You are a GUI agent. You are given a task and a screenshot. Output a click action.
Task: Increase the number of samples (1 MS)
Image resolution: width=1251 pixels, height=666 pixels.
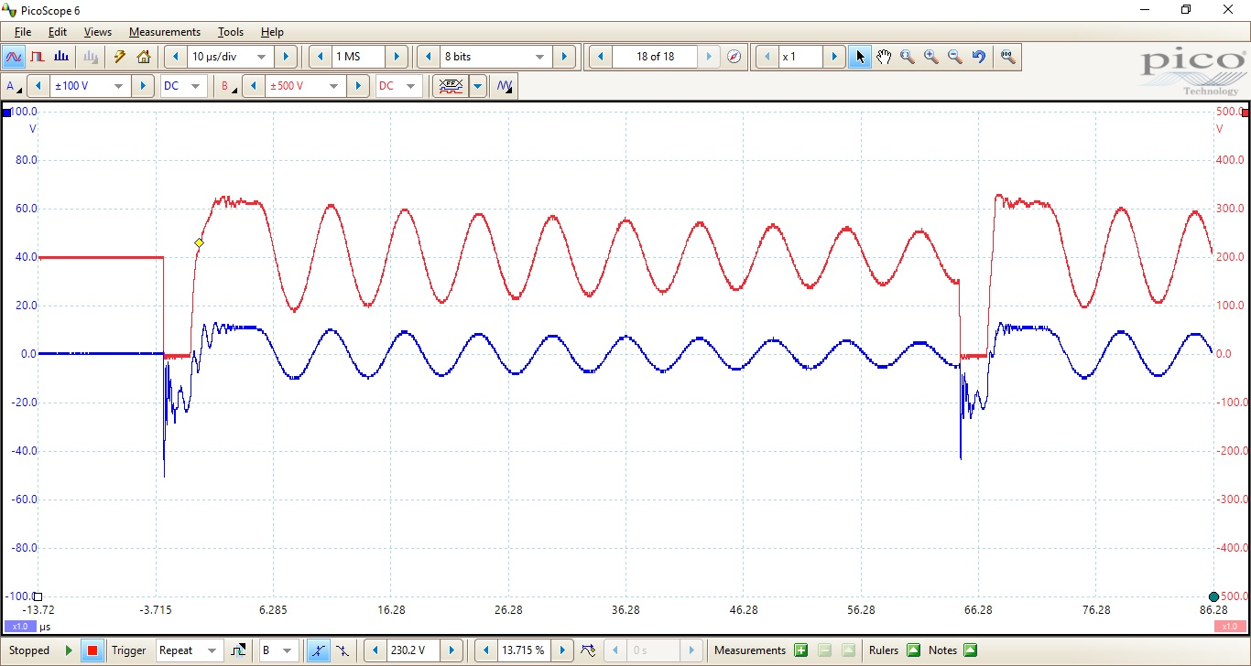397,57
